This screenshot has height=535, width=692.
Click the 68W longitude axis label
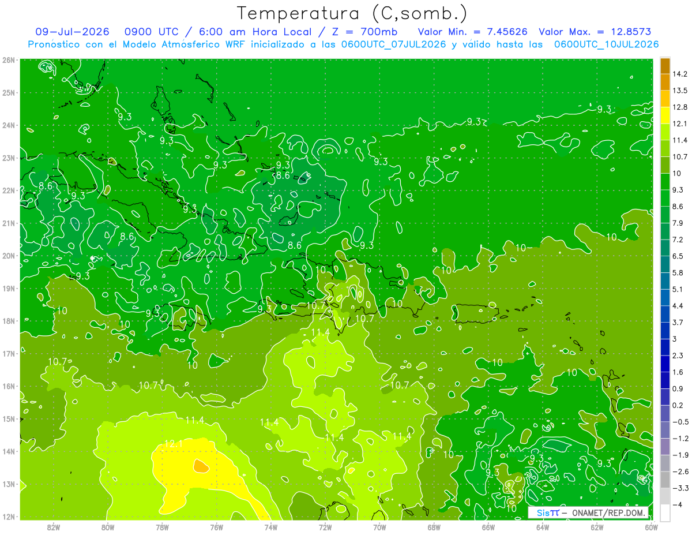[x=434, y=527]
